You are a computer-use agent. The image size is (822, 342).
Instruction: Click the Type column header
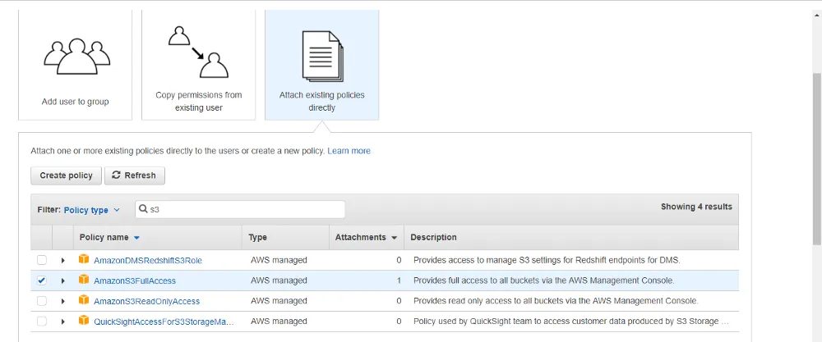[257, 237]
